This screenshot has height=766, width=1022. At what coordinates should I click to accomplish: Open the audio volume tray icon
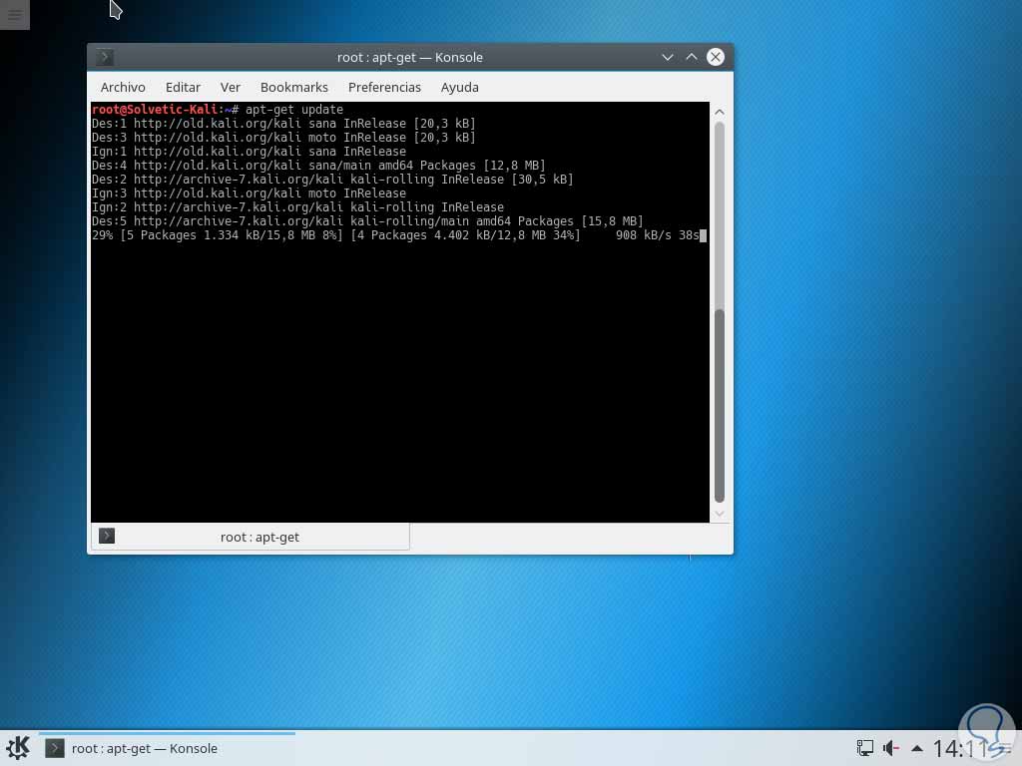(891, 748)
